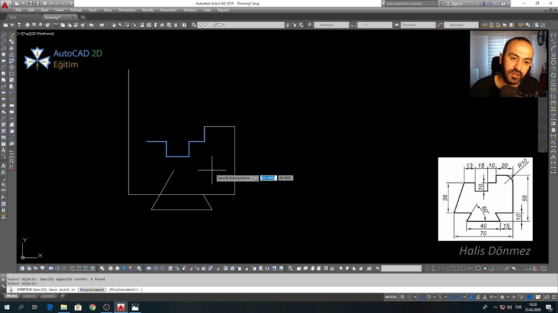This screenshot has height=313, width=558.
Task: Switch to the Layout1 tab
Action: 29,296
